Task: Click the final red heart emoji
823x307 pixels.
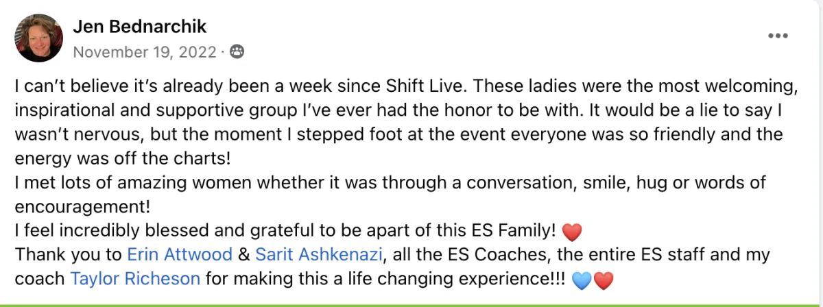Action: click(601, 280)
